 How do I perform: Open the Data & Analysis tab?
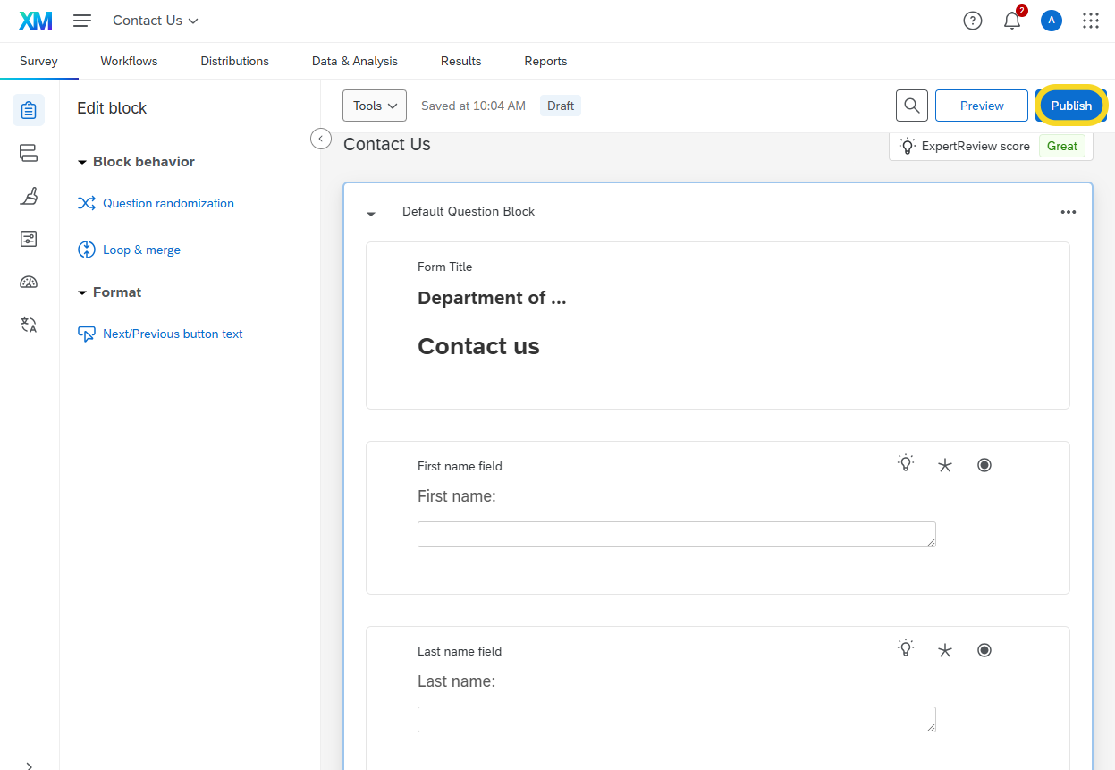(354, 61)
